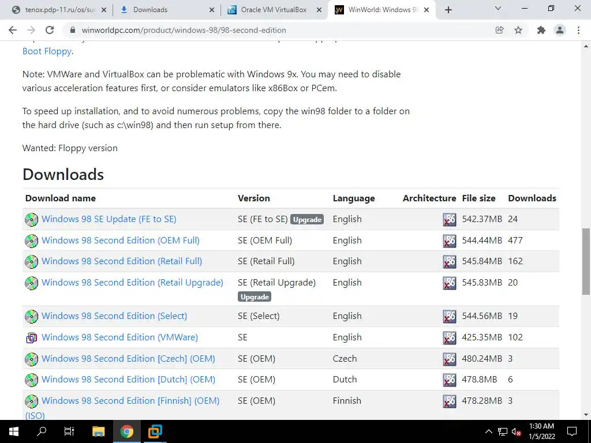This screenshot has height=443, width=591.
Task: Click the CD icon beside the Dutch OEM download
Action: (x=31, y=380)
